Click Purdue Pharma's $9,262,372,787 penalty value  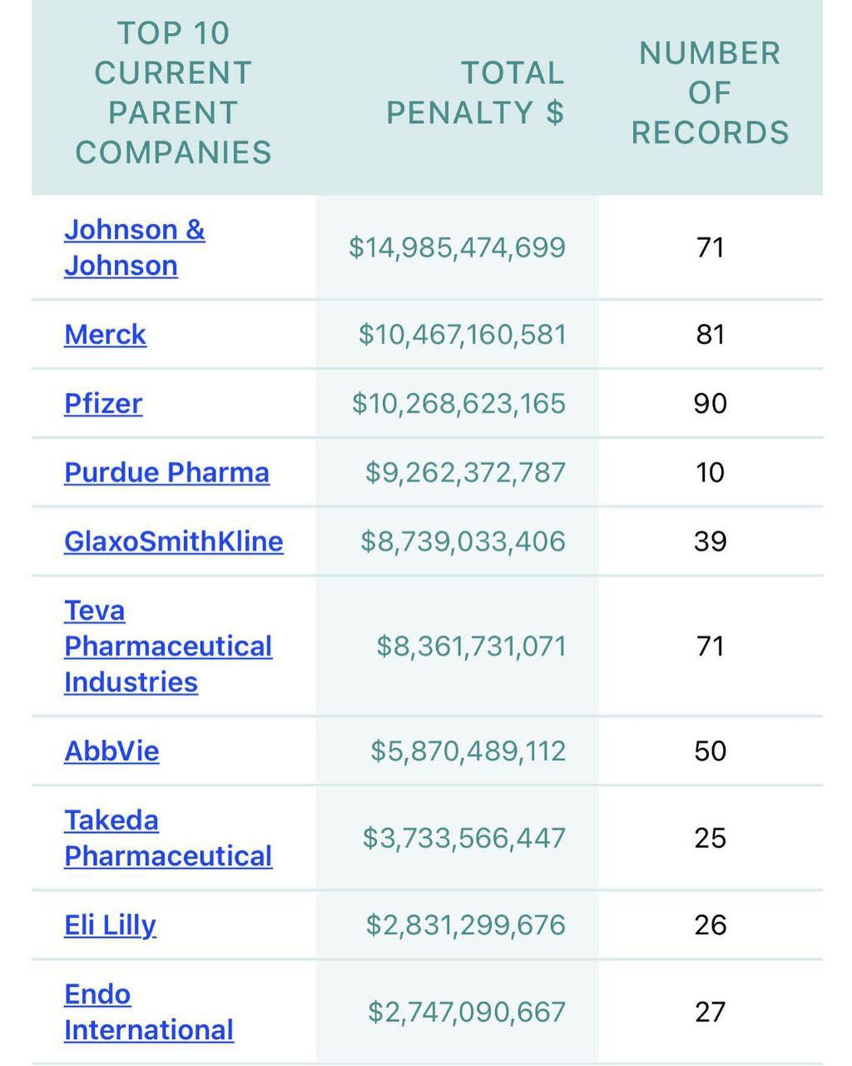(x=465, y=473)
